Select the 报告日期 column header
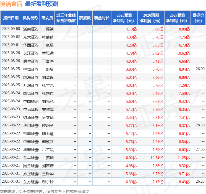This screenshot has height=194, width=206. tap(11, 18)
